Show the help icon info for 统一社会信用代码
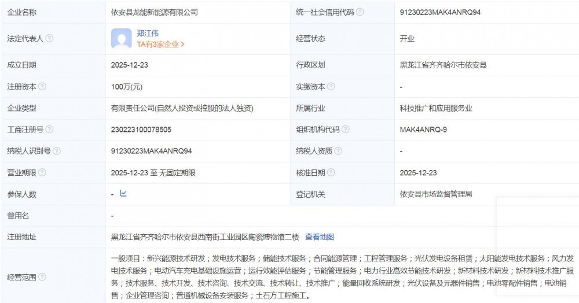This screenshot has width=579, height=303. 360,12
